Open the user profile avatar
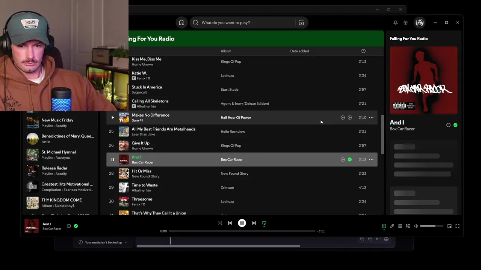481x270 pixels. 419,22
